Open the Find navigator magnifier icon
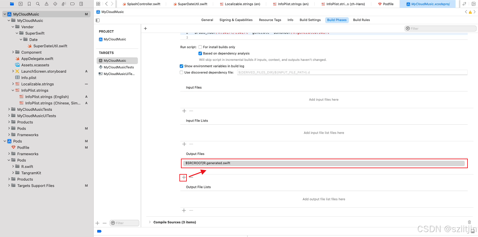 [x=38, y=4]
